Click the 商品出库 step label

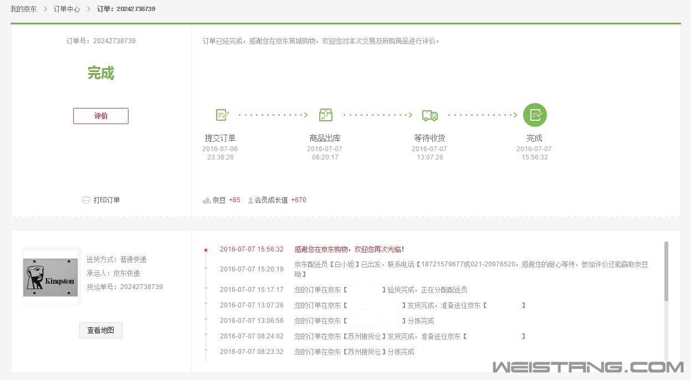(325, 138)
